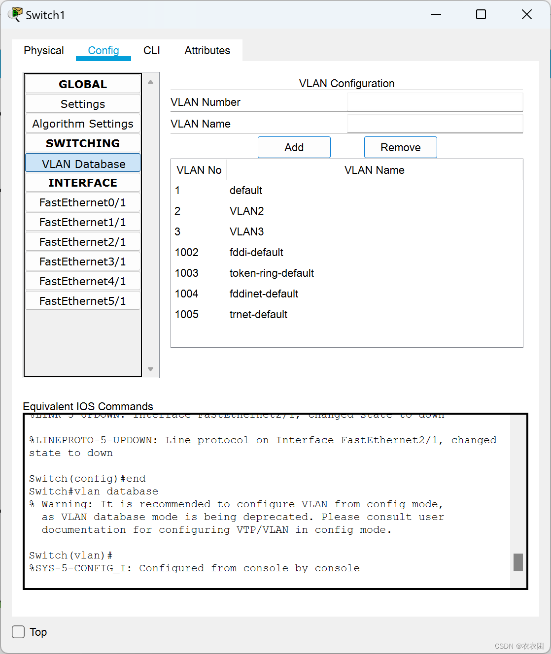551x654 pixels.
Task: Close the Switch1 window
Action: pos(527,14)
